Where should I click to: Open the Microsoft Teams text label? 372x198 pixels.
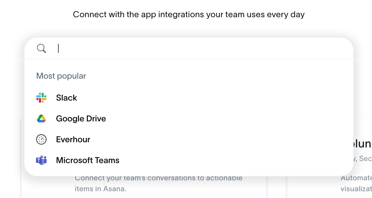88,160
